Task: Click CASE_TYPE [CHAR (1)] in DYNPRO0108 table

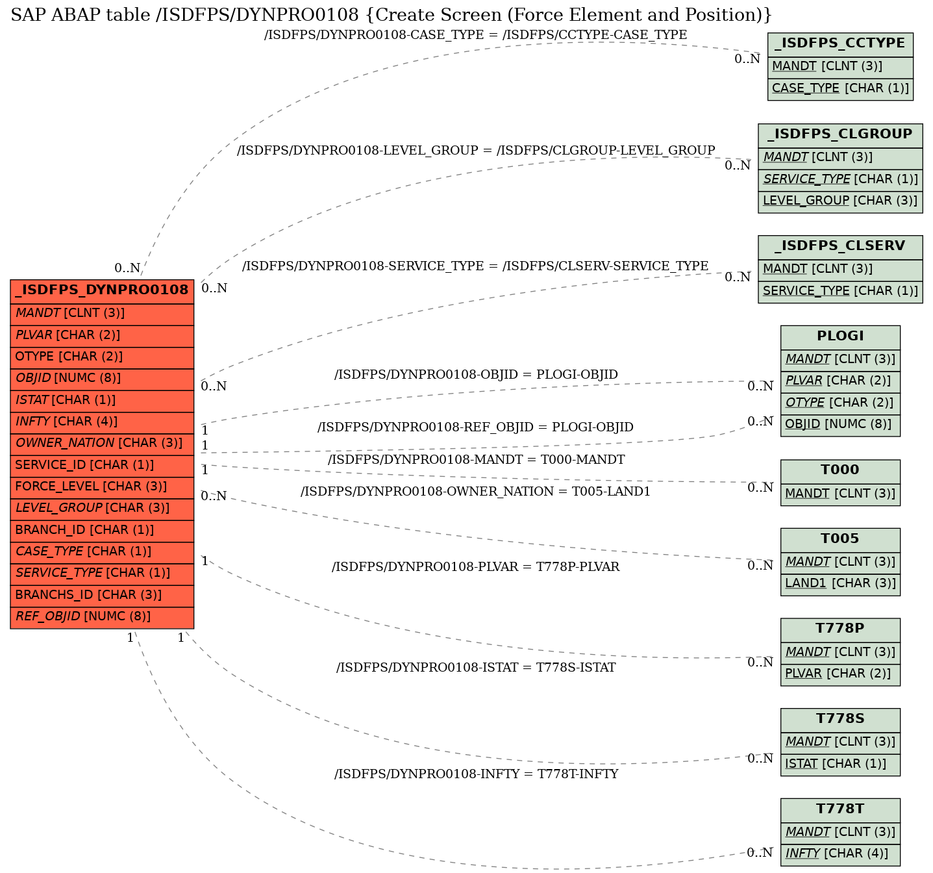Action: 102,551
